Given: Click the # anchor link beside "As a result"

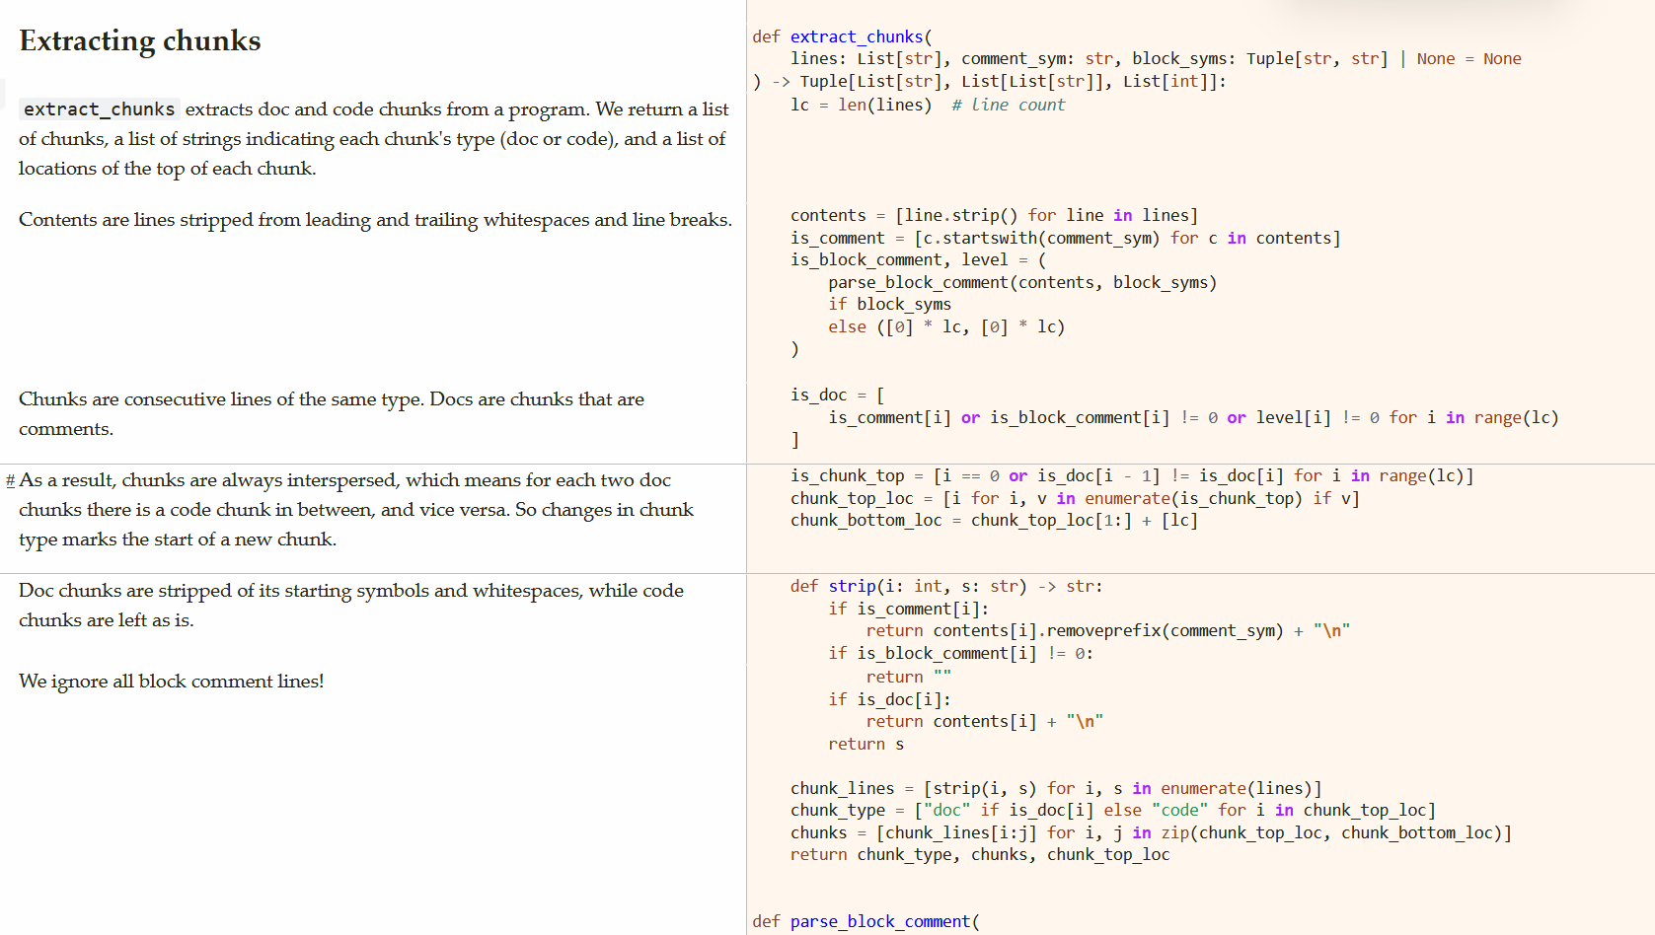Looking at the screenshot, I should pos(10,480).
